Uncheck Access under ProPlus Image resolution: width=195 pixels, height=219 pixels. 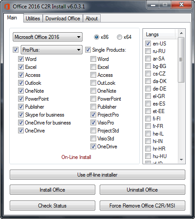pyautogui.click(x=21, y=75)
